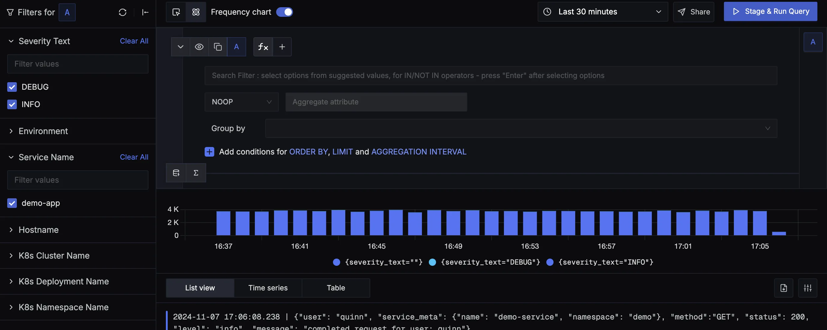This screenshot has height=330, width=827.
Task: Click the LIMIT link
Action: tap(343, 151)
